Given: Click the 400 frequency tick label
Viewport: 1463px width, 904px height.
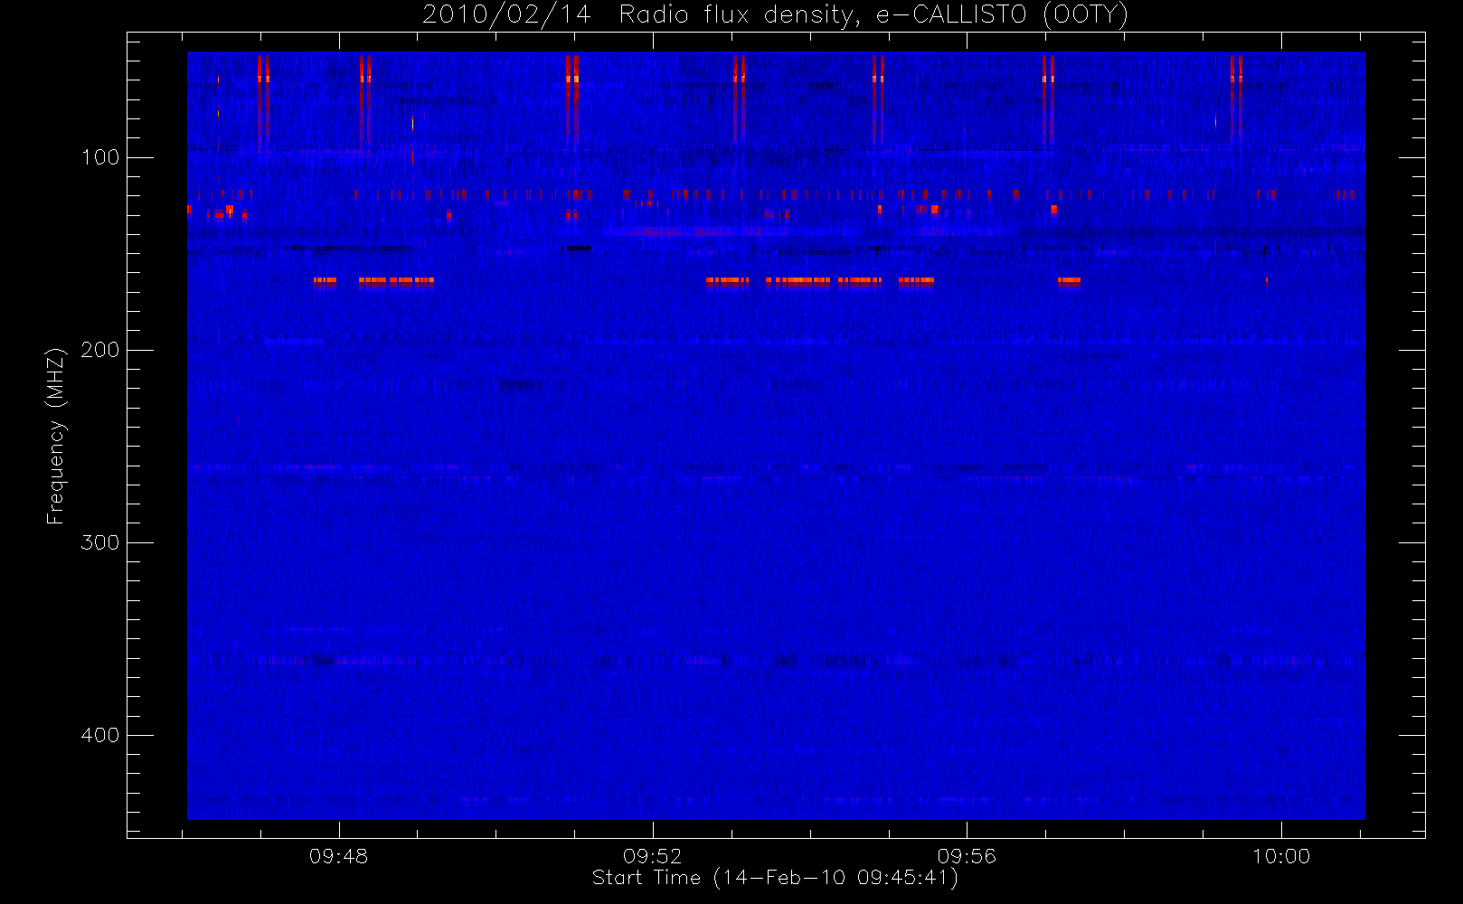Looking at the screenshot, I should click(x=100, y=735).
